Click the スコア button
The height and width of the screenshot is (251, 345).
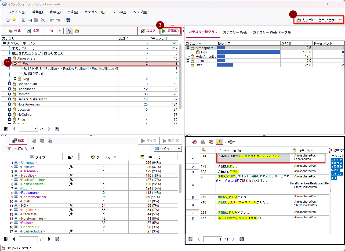[x=148, y=31]
